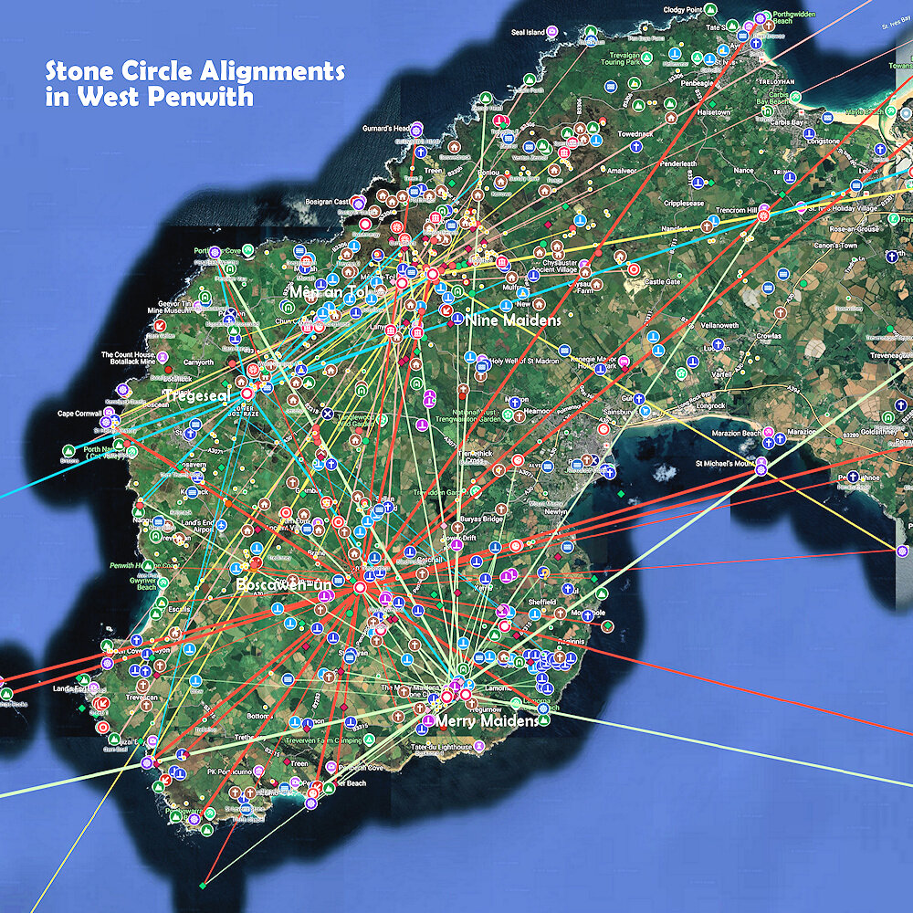The height and width of the screenshot is (913, 913).
Task: Click the Stone Circle Alignments title text
Action: (x=195, y=83)
